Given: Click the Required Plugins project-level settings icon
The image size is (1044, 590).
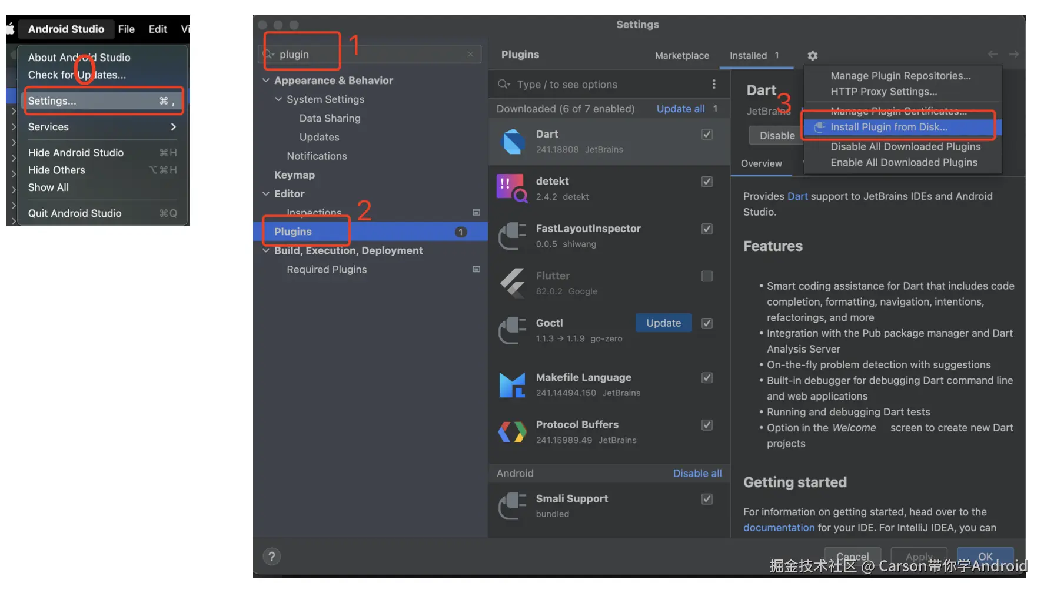Looking at the screenshot, I should point(476,269).
